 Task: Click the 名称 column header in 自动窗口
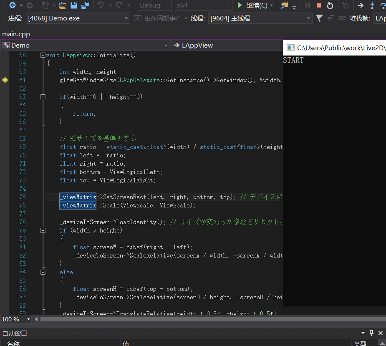click(x=13, y=343)
